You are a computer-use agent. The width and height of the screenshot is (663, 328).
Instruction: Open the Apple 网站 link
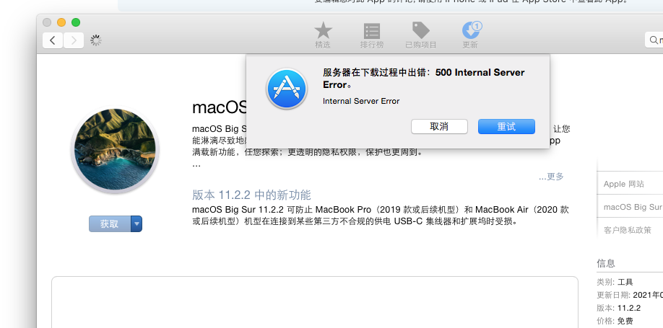[x=624, y=184]
